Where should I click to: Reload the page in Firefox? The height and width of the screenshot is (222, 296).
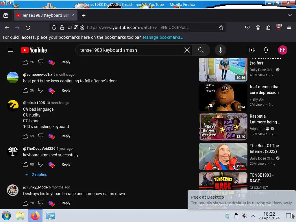[x=28, y=27]
